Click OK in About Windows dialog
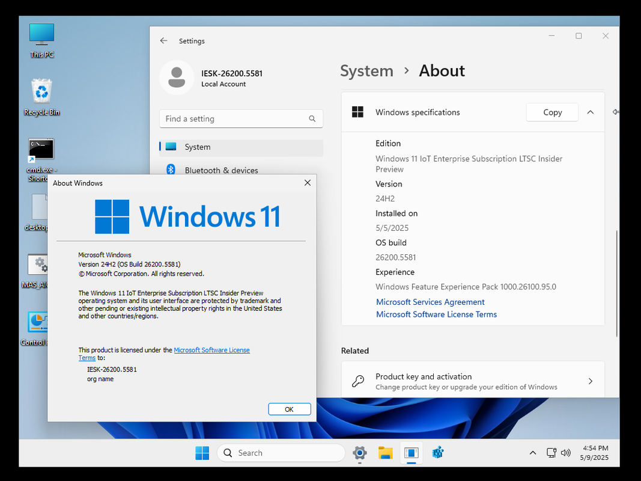Screen dimensions: 641x481 pos(290,409)
